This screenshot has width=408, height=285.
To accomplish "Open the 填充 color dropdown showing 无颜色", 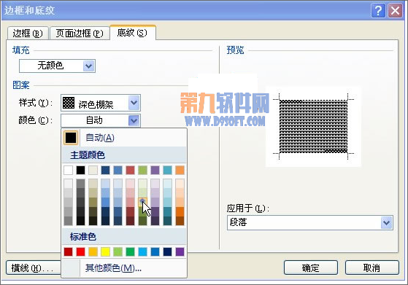I will point(57,66).
